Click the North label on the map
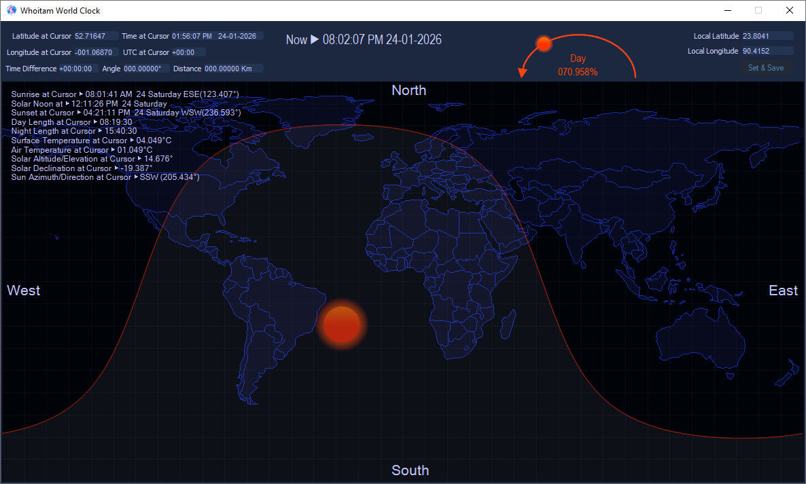The image size is (806, 484). pos(408,90)
